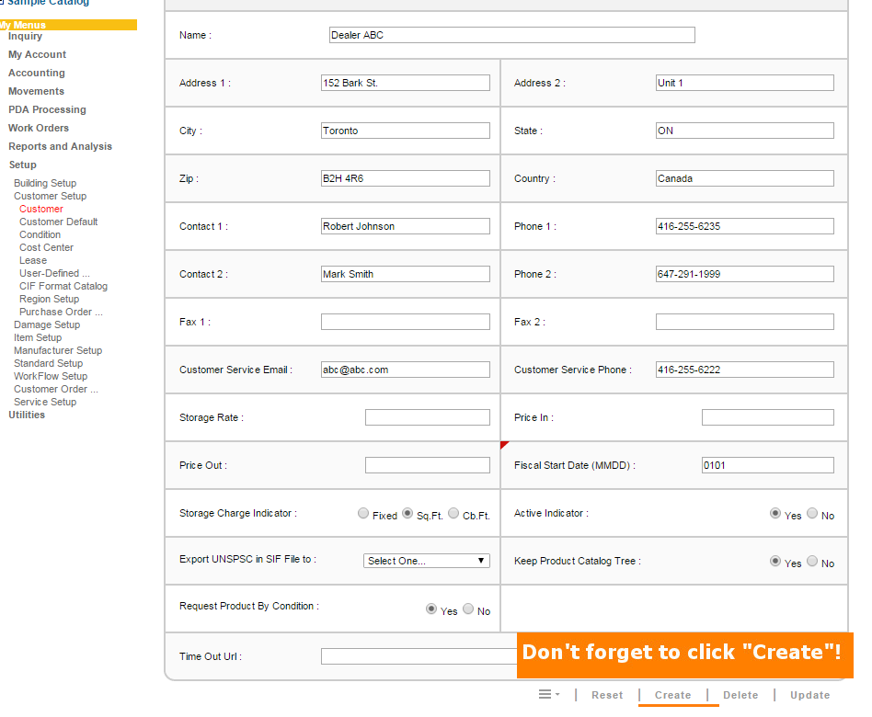Screen dimensions: 872x717
Task: Set Keep Product Catalog Tree to No
Action: click(x=812, y=562)
